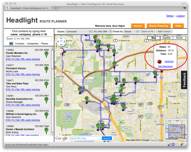Click the contact search input field
This screenshot has width=191, height=152.
coord(29,39)
